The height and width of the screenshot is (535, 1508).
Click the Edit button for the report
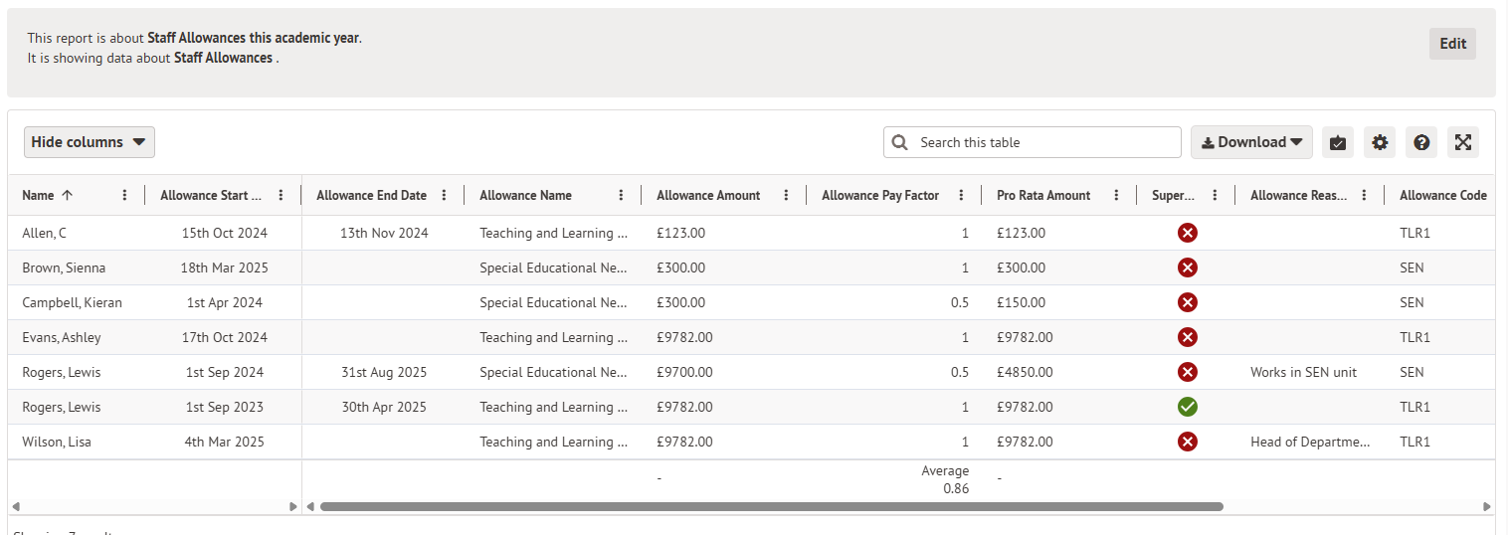click(x=1452, y=44)
